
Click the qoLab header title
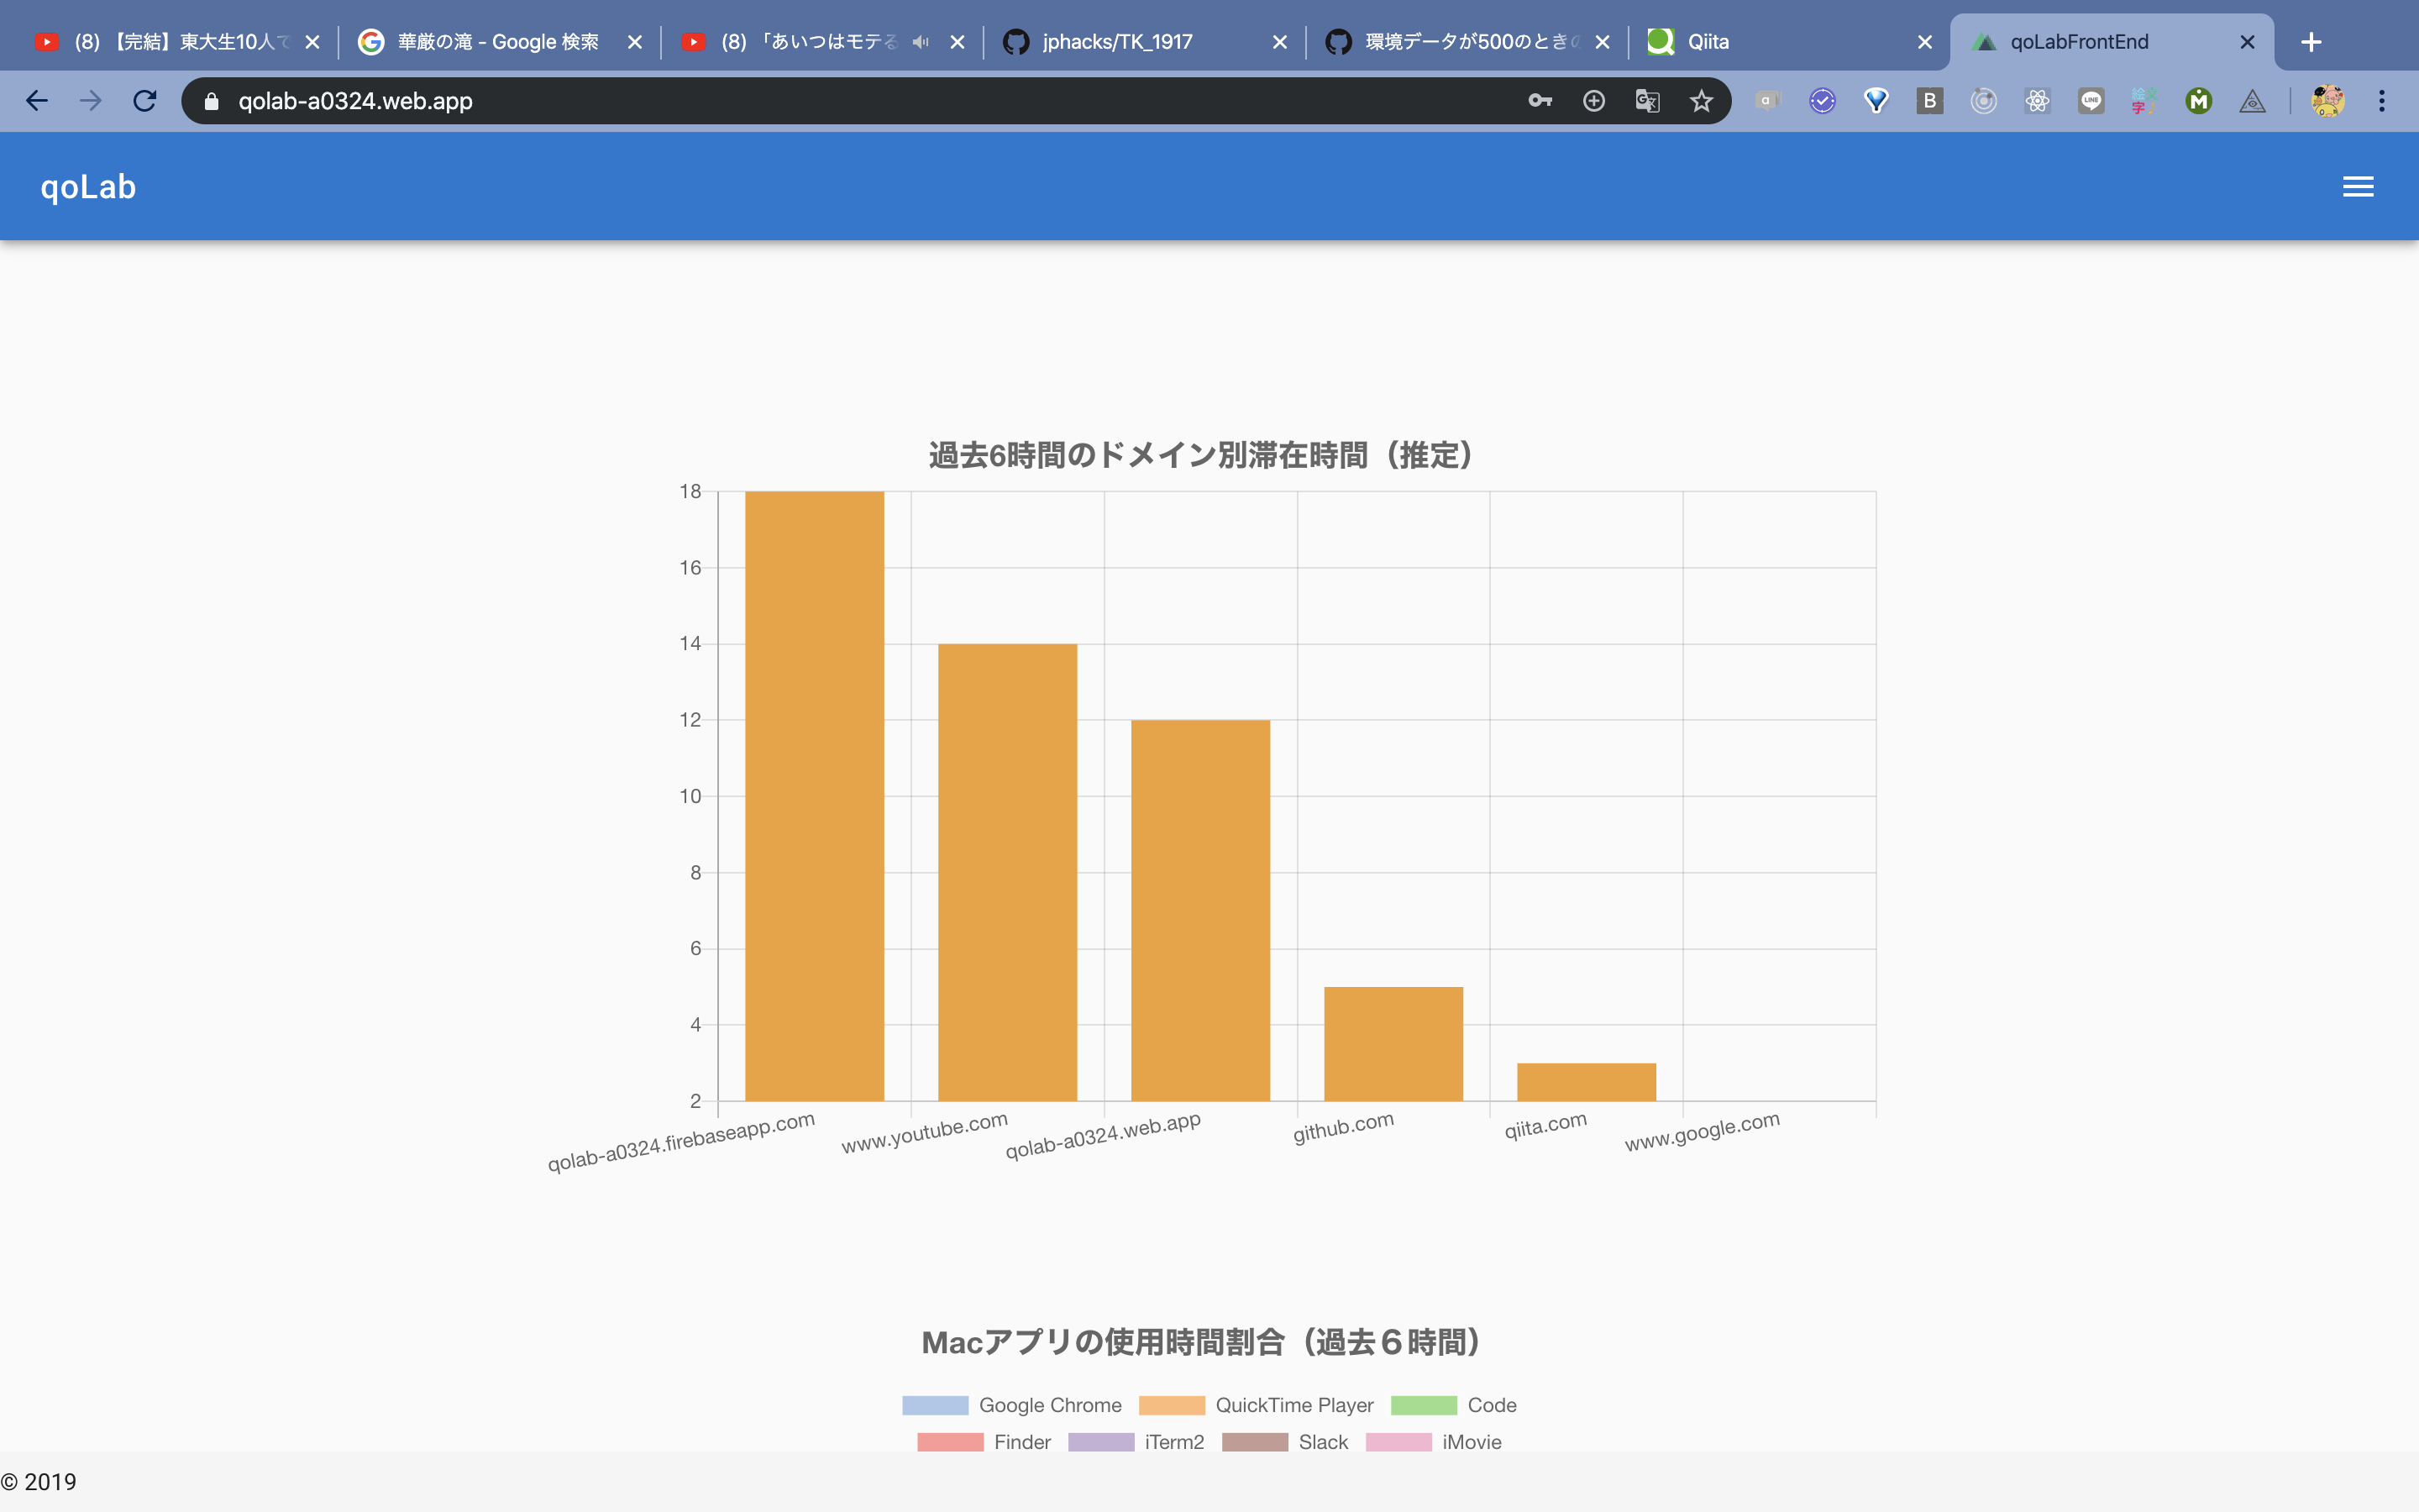(x=88, y=187)
